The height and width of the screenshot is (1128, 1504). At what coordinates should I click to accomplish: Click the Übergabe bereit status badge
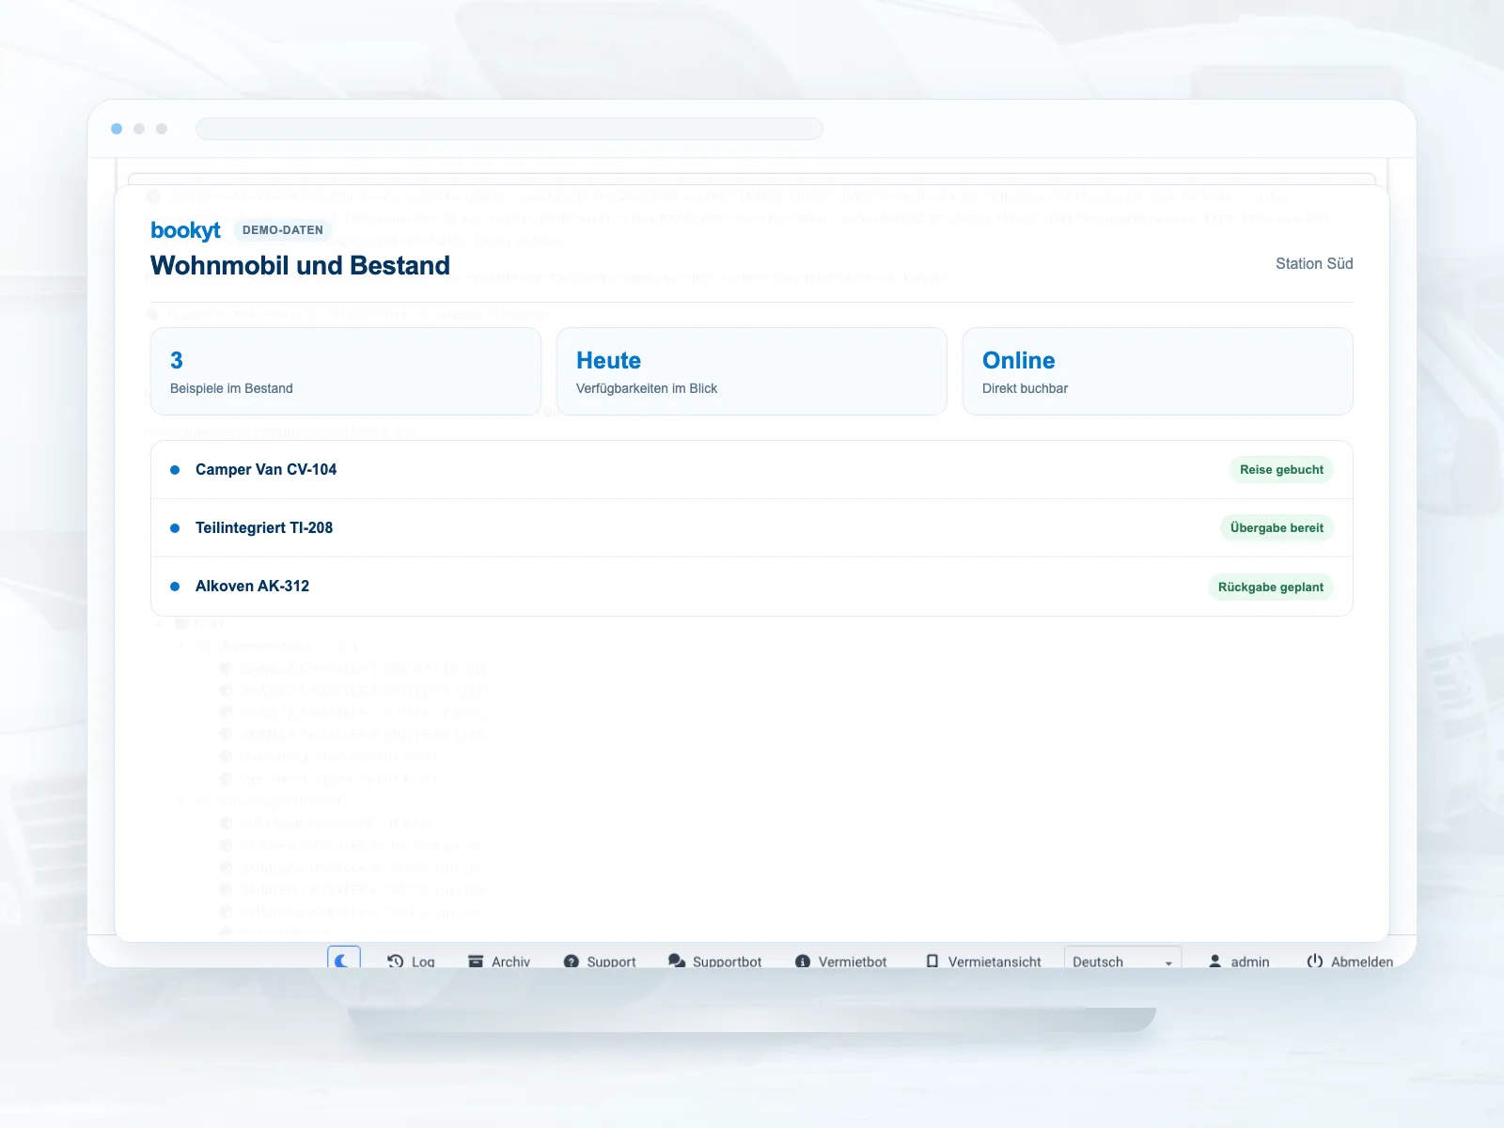(x=1277, y=528)
